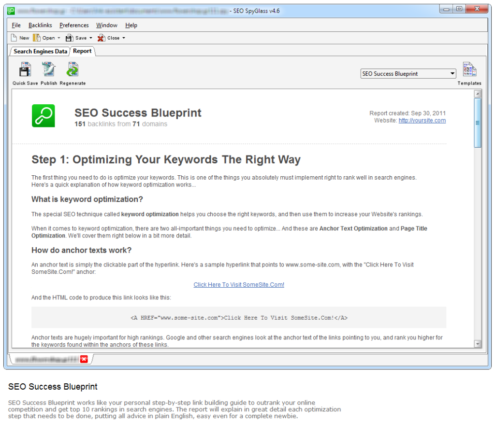
Task: Click the report scrollbar up arrow
Action: [x=478, y=94]
